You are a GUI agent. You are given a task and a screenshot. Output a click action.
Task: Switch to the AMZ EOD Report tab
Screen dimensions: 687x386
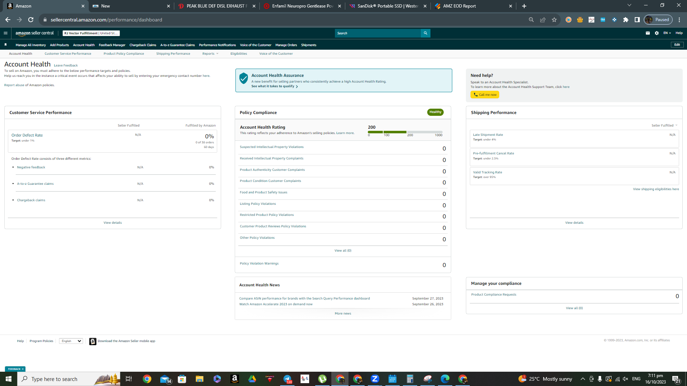[x=473, y=6]
